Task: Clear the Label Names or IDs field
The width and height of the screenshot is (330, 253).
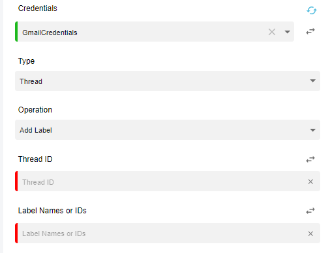Action: click(310, 233)
